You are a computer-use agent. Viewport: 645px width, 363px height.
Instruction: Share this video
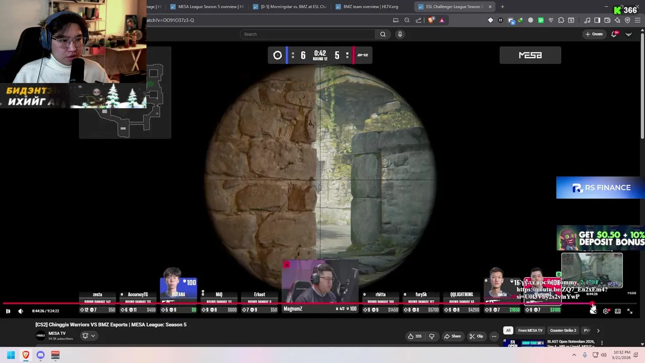[x=452, y=336]
